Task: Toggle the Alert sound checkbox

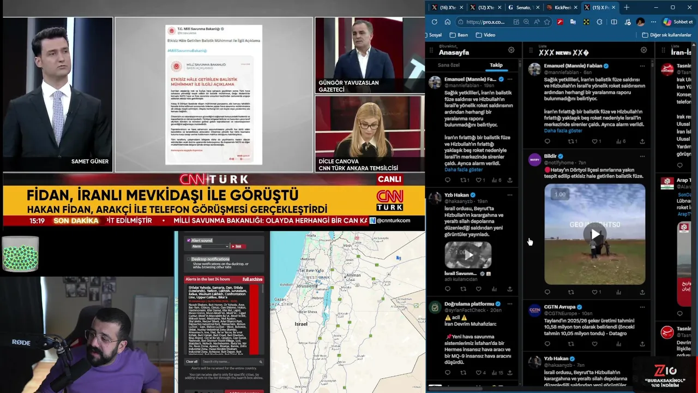Action: click(189, 240)
